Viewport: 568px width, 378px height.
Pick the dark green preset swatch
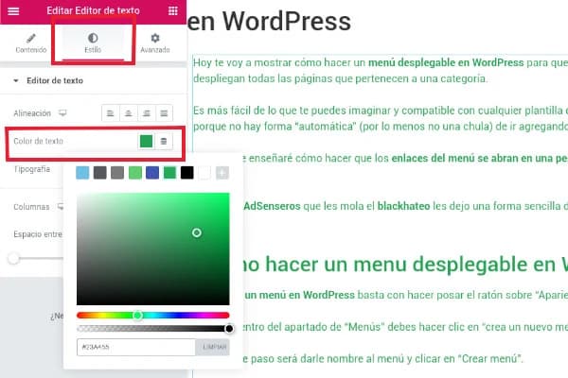(x=169, y=173)
